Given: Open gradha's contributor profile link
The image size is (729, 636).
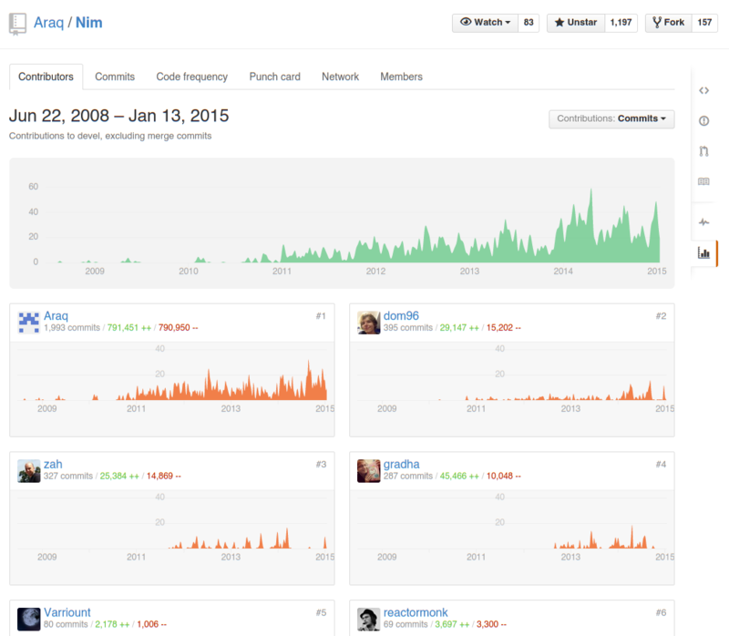Looking at the screenshot, I should 401,465.
